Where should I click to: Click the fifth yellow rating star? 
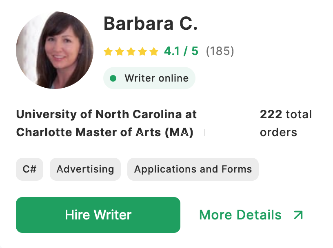pyautogui.click(x=154, y=51)
